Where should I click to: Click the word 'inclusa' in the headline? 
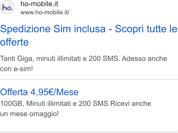[90, 29]
